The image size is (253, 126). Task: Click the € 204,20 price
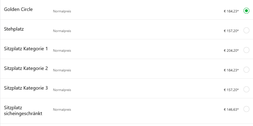[x=231, y=51]
